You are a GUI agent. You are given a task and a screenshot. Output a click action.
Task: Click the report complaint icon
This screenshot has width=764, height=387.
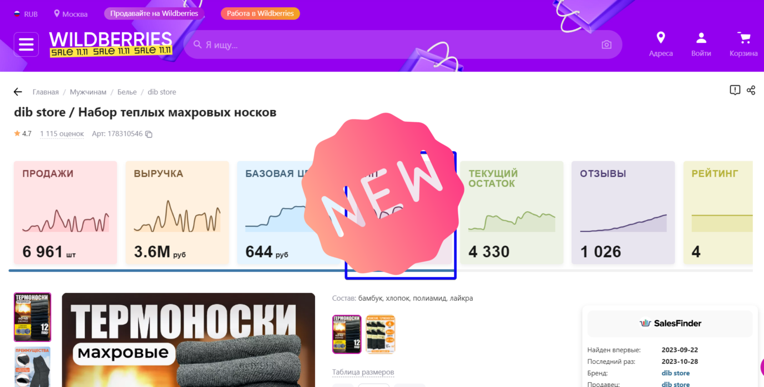(735, 90)
